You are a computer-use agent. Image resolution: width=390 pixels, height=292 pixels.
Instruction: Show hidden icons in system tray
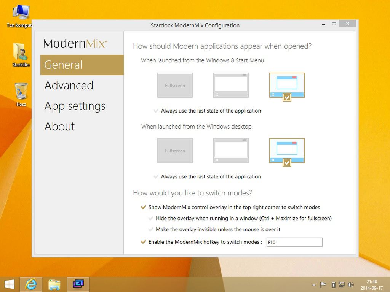(314, 285)
